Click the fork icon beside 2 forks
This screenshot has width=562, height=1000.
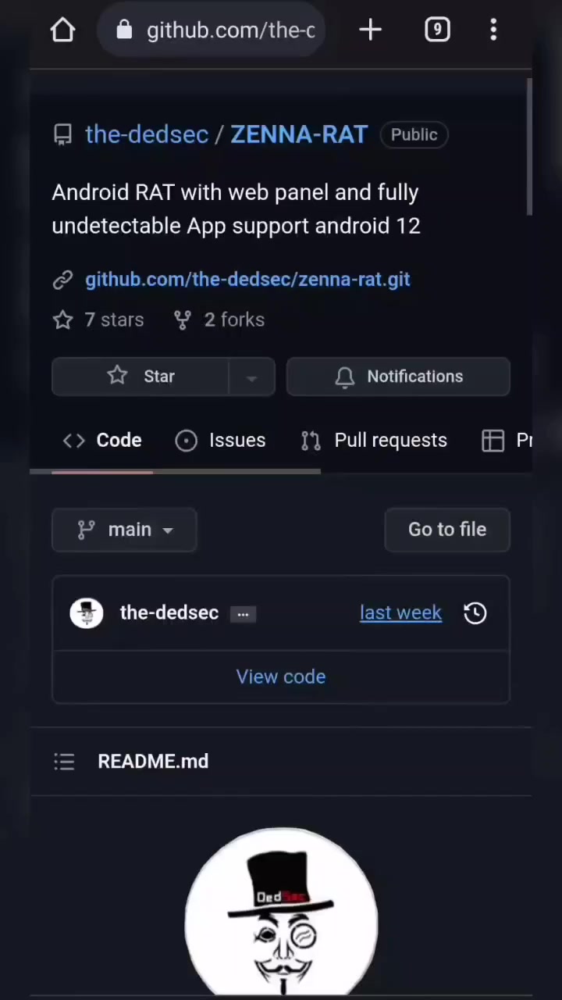183,320
